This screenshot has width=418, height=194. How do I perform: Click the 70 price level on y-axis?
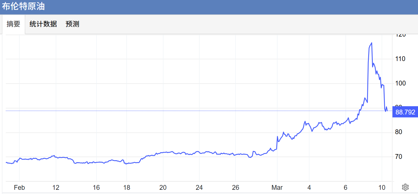point(398,157)
